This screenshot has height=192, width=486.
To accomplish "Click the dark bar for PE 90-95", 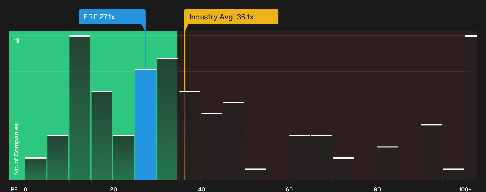I will pyautogui.click(x=431, y=152).
